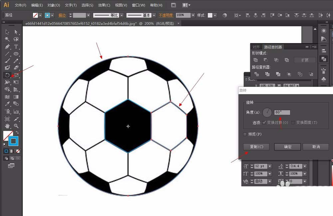Enable the 预览(P) preview checkbox
This screenshot has width=333, height=216.
pos(245,134)
